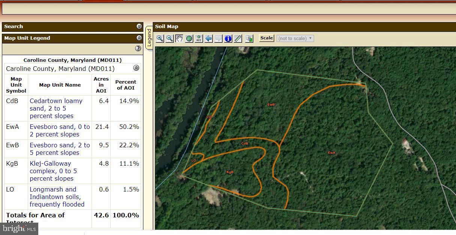This screenshot has height=235, width=456.
Task: Click the Scale button
Action: tap(266, 38)
